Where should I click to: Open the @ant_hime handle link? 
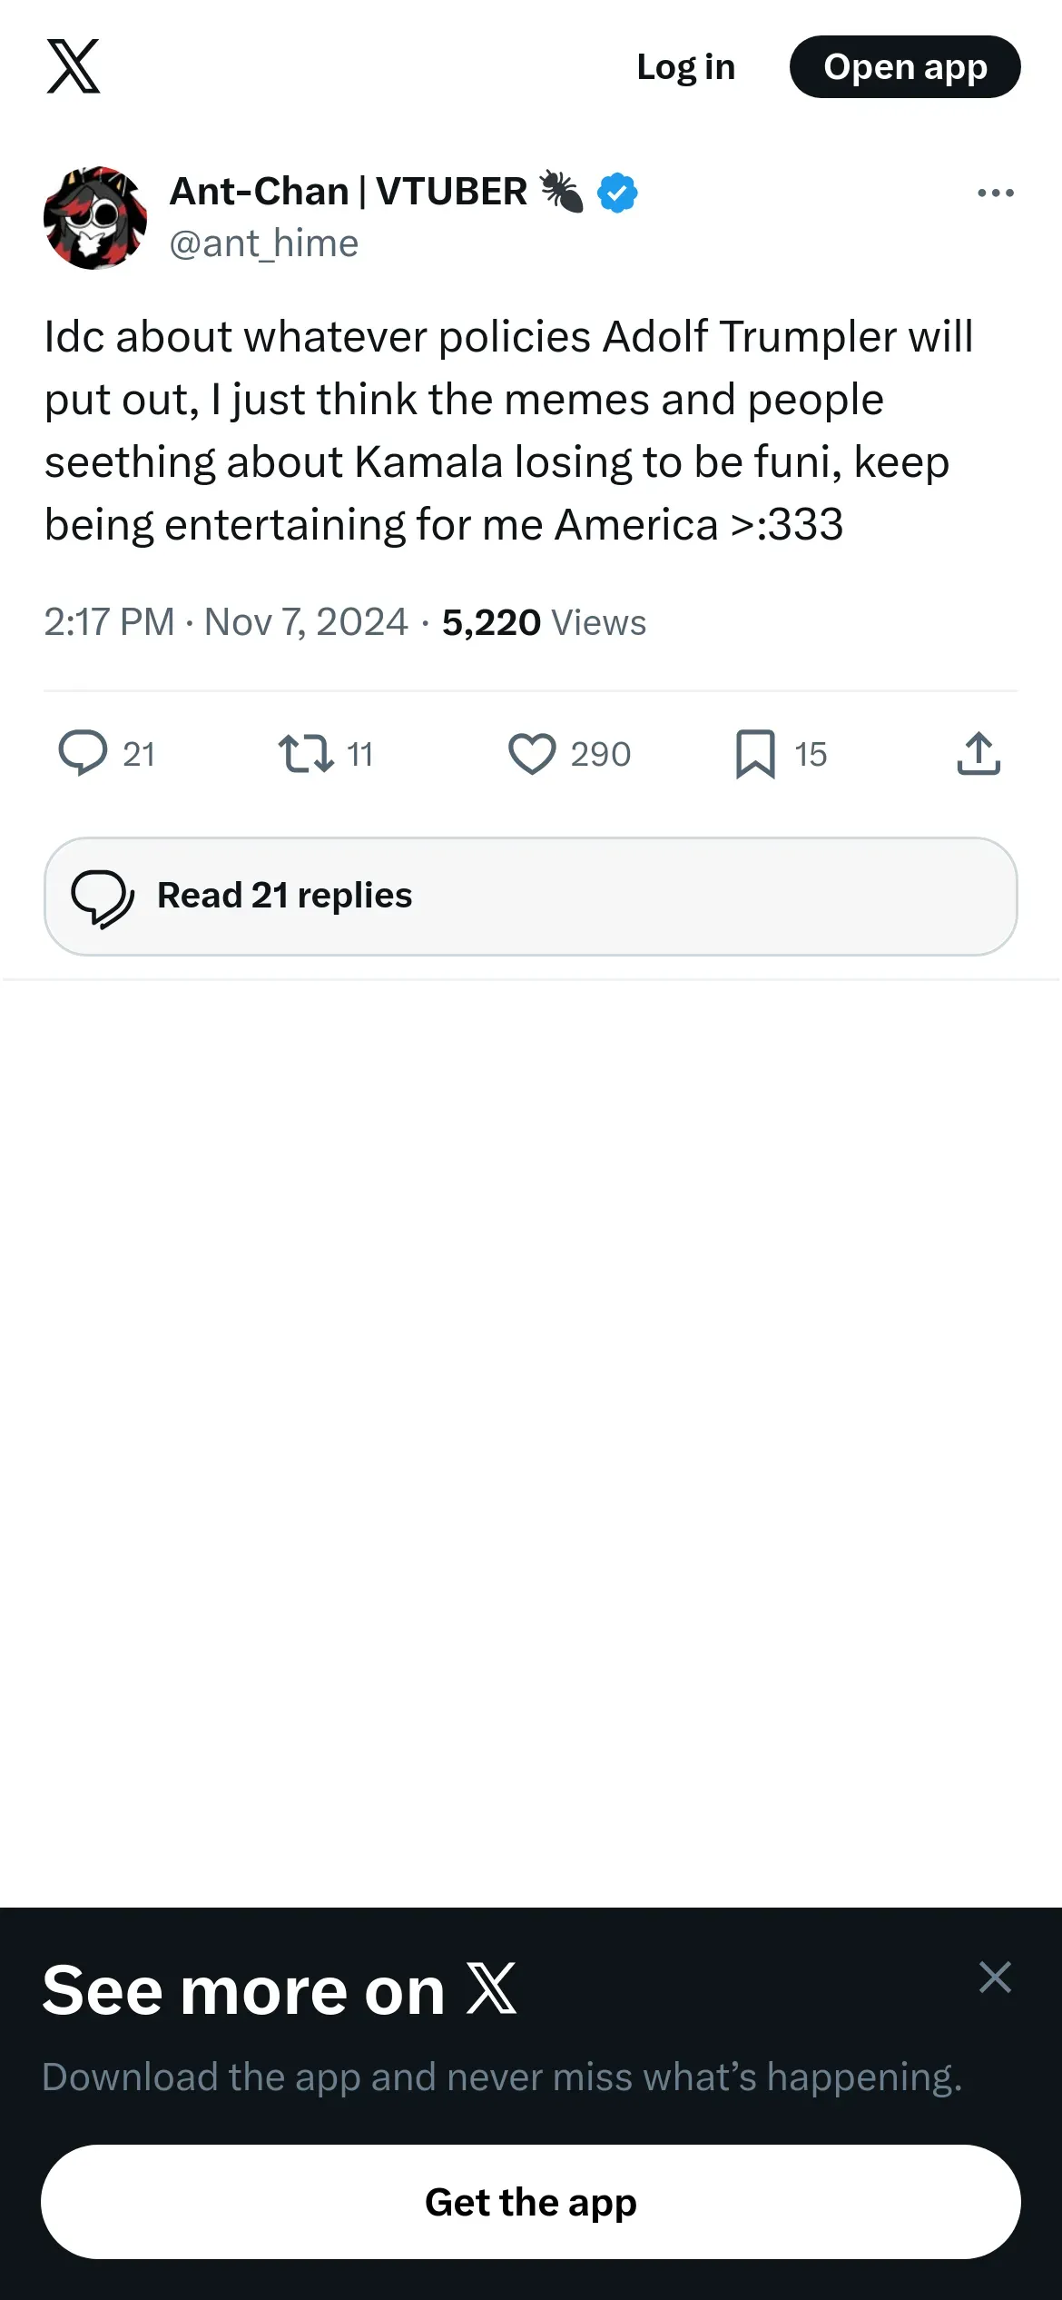pyautogui.click(x=264, y=243)
